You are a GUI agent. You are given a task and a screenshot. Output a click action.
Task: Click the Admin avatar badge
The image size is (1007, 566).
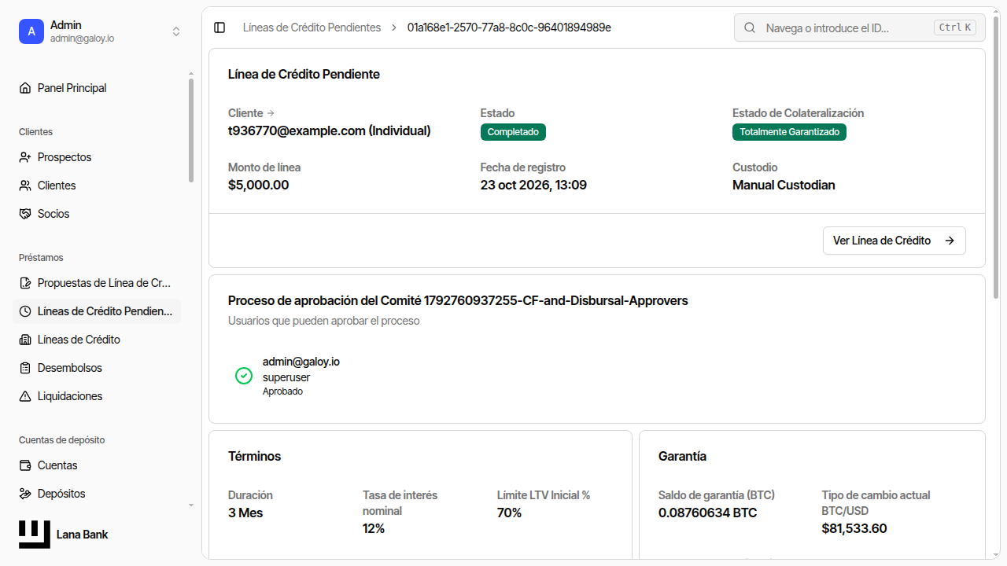click(31, 31)
